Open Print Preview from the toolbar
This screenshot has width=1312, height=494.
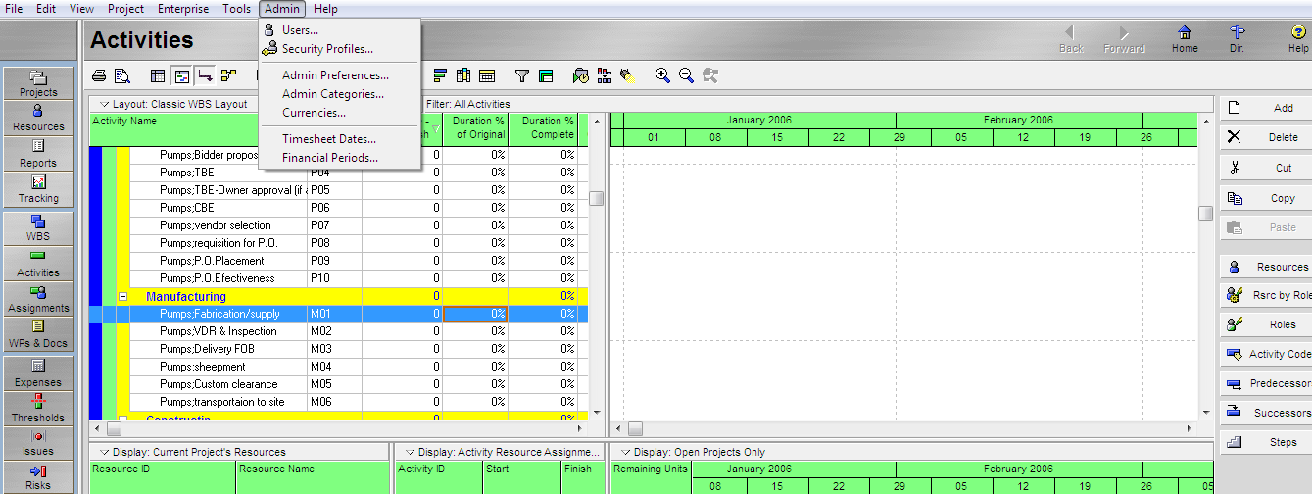(122, 75)
